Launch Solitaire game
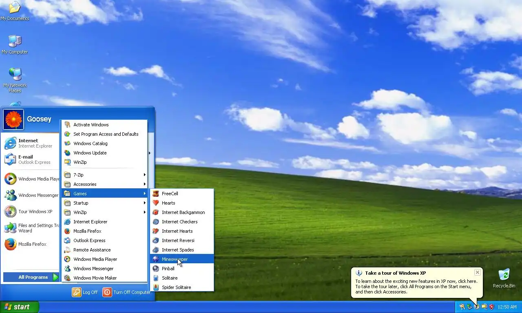 pyautogui.click(x=182, y=278)
